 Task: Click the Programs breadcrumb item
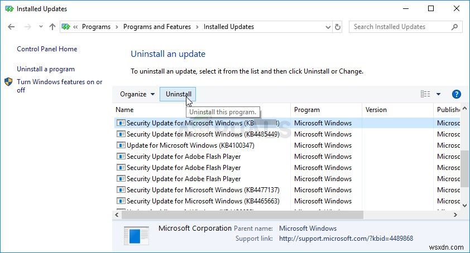[97, 27]
